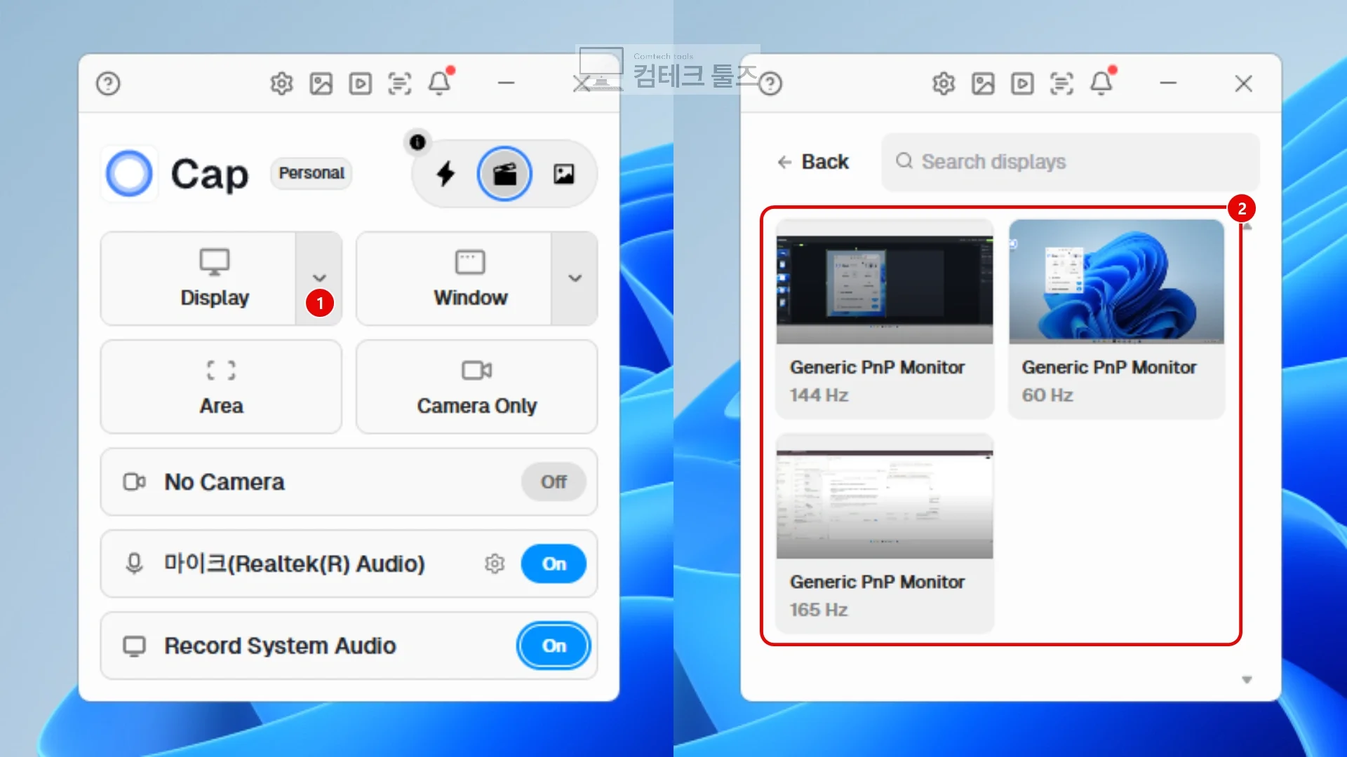Open settings gear in left Cap window header
Image resolution: width=1347 pixels, height=757 pixels.
click(x=281, y=83)
